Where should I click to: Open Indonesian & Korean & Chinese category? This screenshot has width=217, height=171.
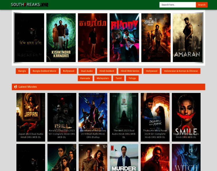[181, 71]
